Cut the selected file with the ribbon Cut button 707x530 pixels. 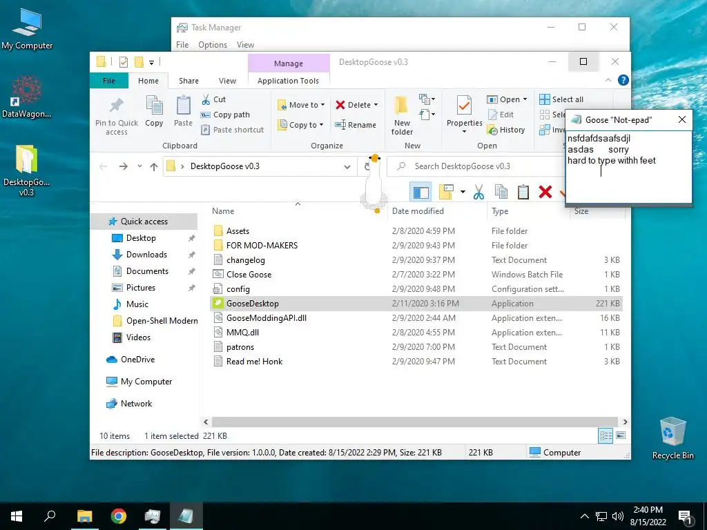coord(214,99)
